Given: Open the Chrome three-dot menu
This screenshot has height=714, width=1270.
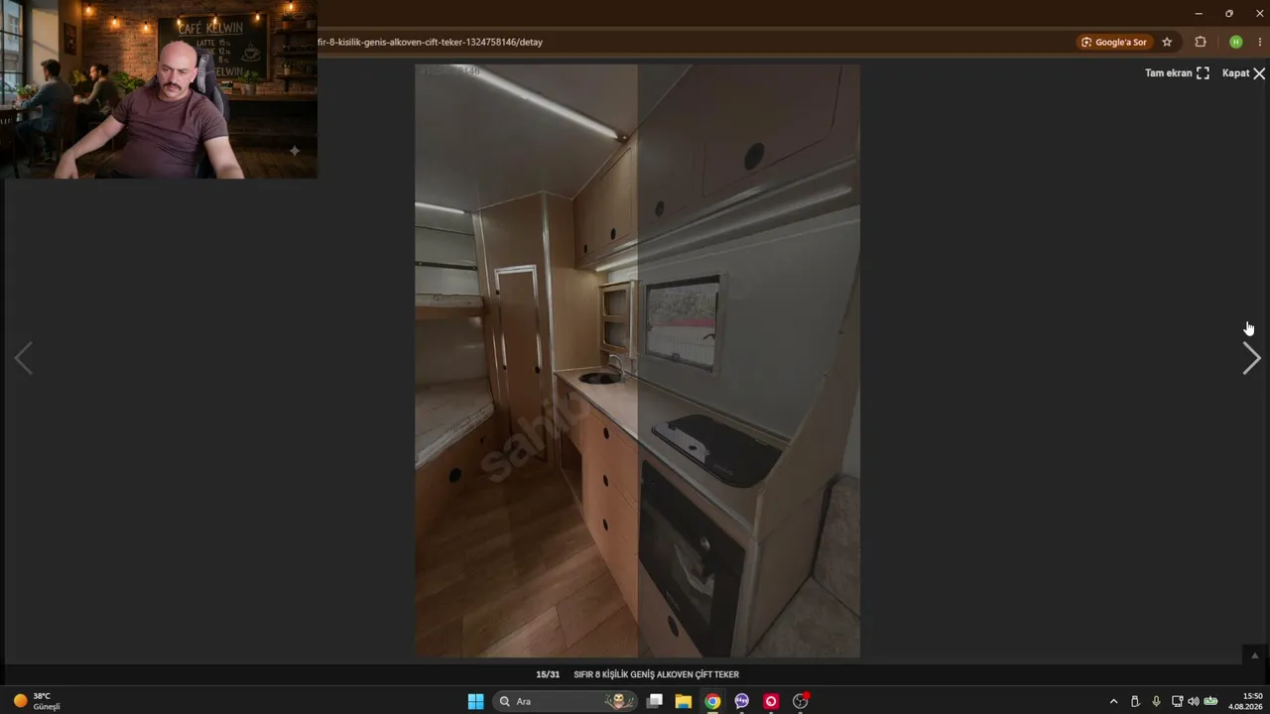Looking at the screenshot, I should tap(1260, 43).
